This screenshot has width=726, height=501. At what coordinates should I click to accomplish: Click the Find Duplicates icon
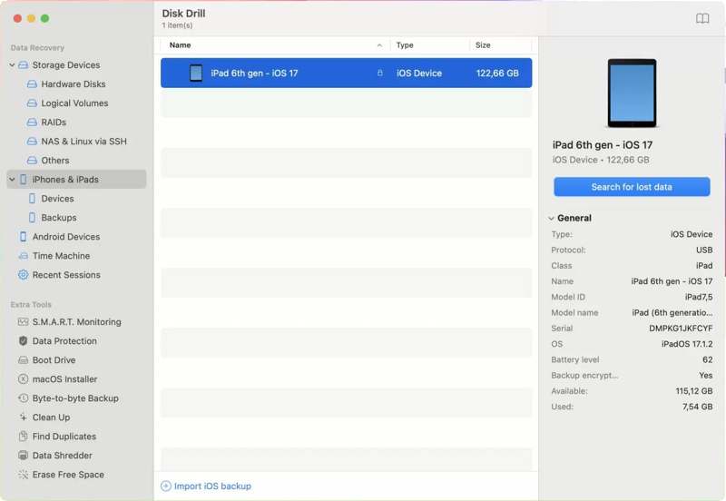pyautogui.click(x=24, y=437)
